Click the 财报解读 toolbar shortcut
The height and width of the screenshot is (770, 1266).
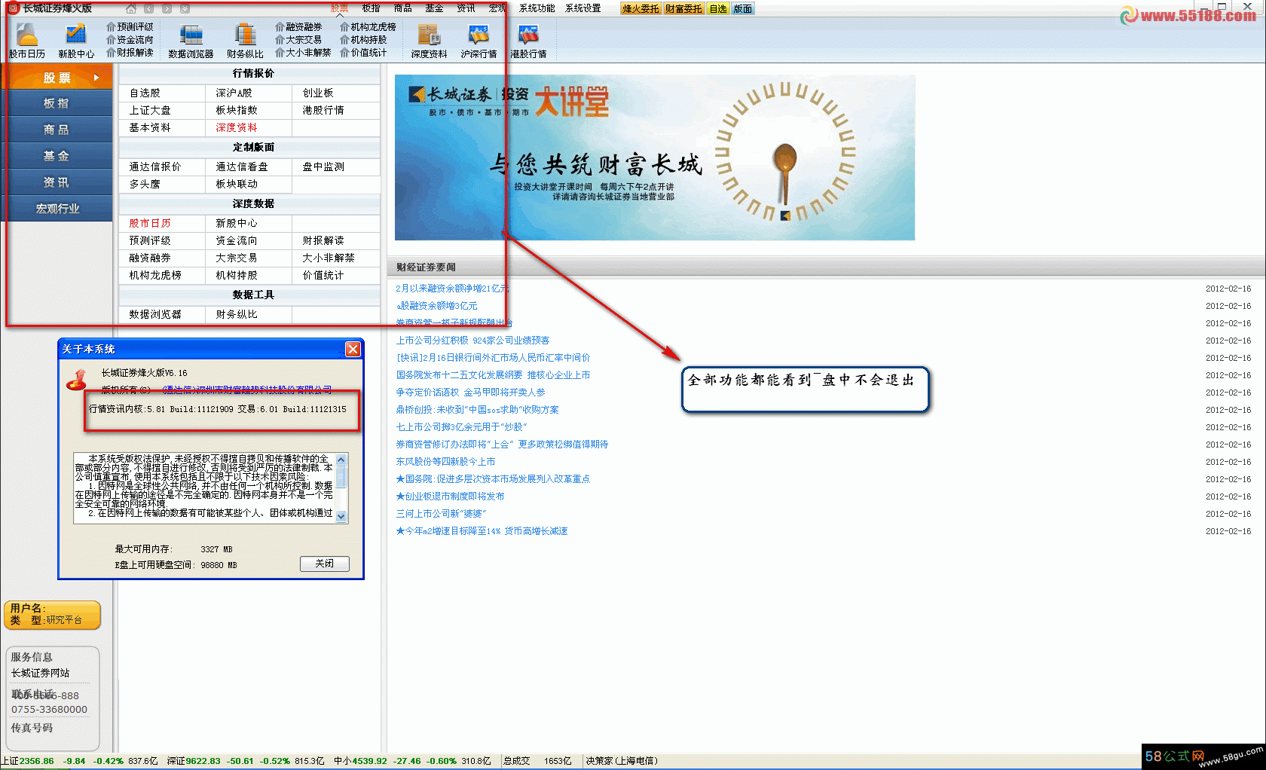(130, 52)
